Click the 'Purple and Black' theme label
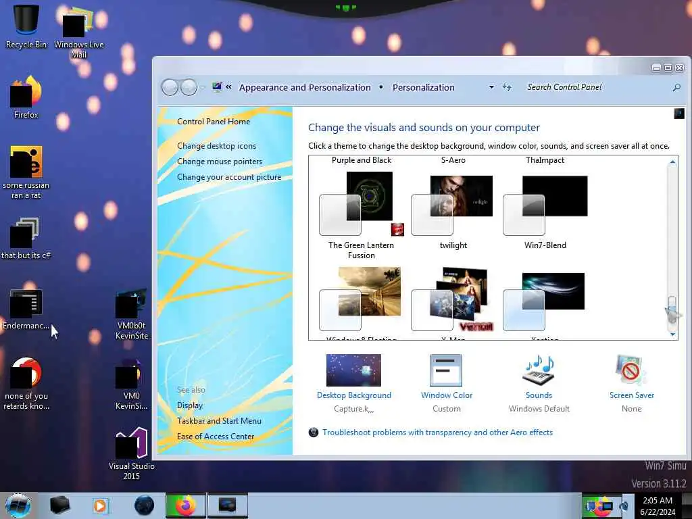The width and height of the screenshot is (692, 519). (x=362, y=160)
